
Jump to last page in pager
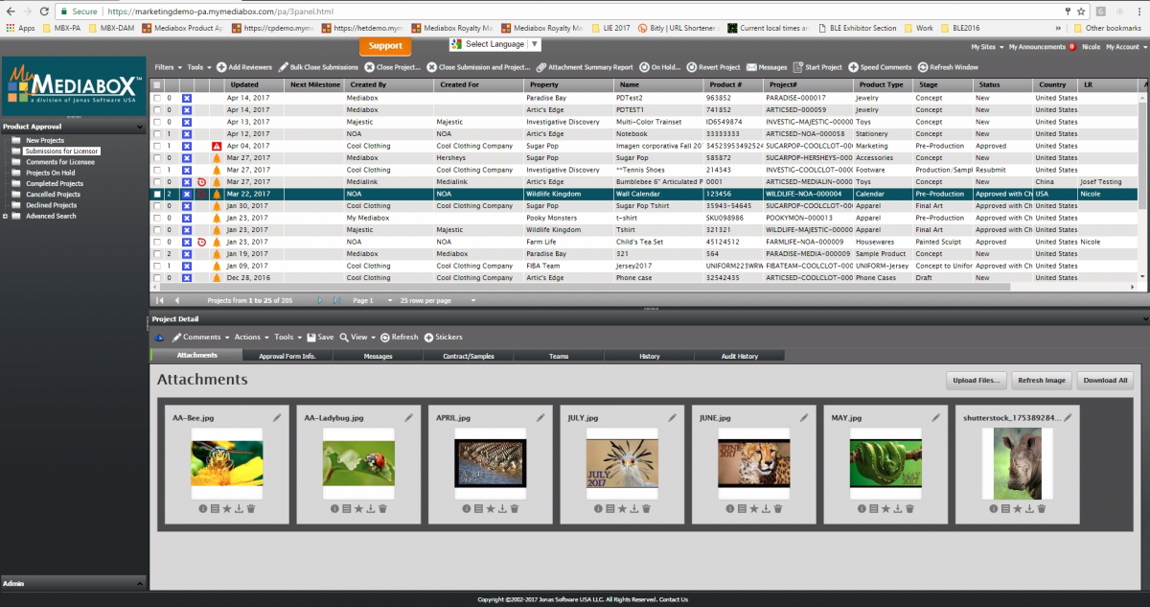[336, 300]
